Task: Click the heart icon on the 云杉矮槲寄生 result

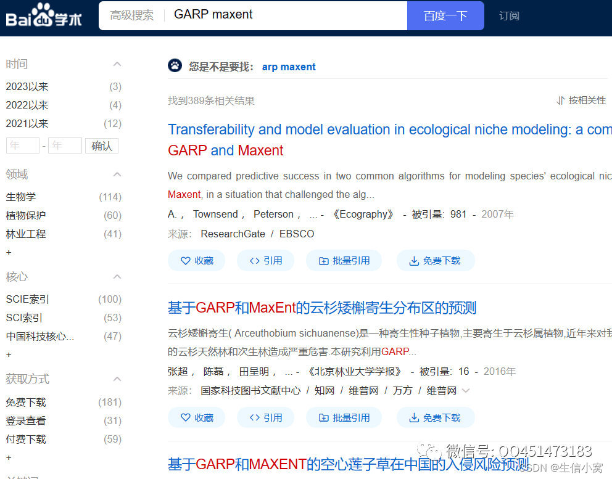Action: (x=186, y=418)
